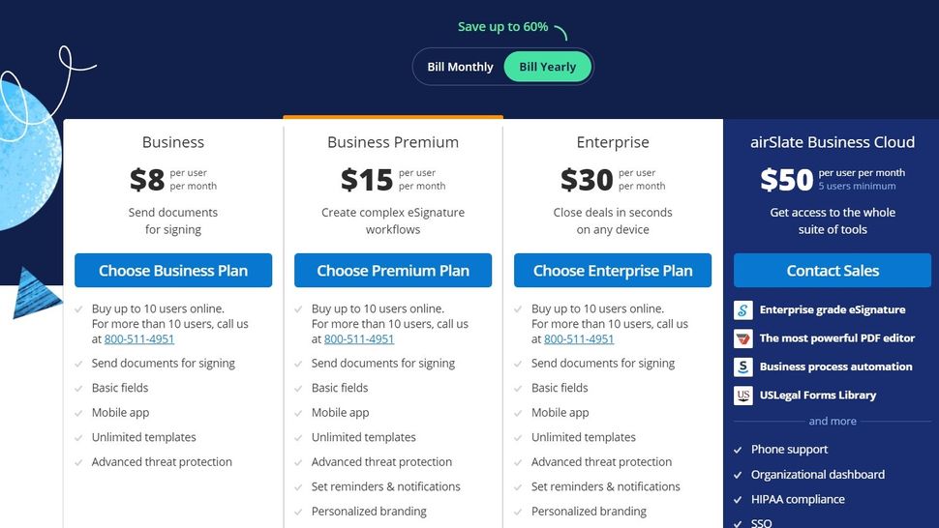Click the Business process automation icon
This screenshot has width=939, height=528.
coord(743,367)
